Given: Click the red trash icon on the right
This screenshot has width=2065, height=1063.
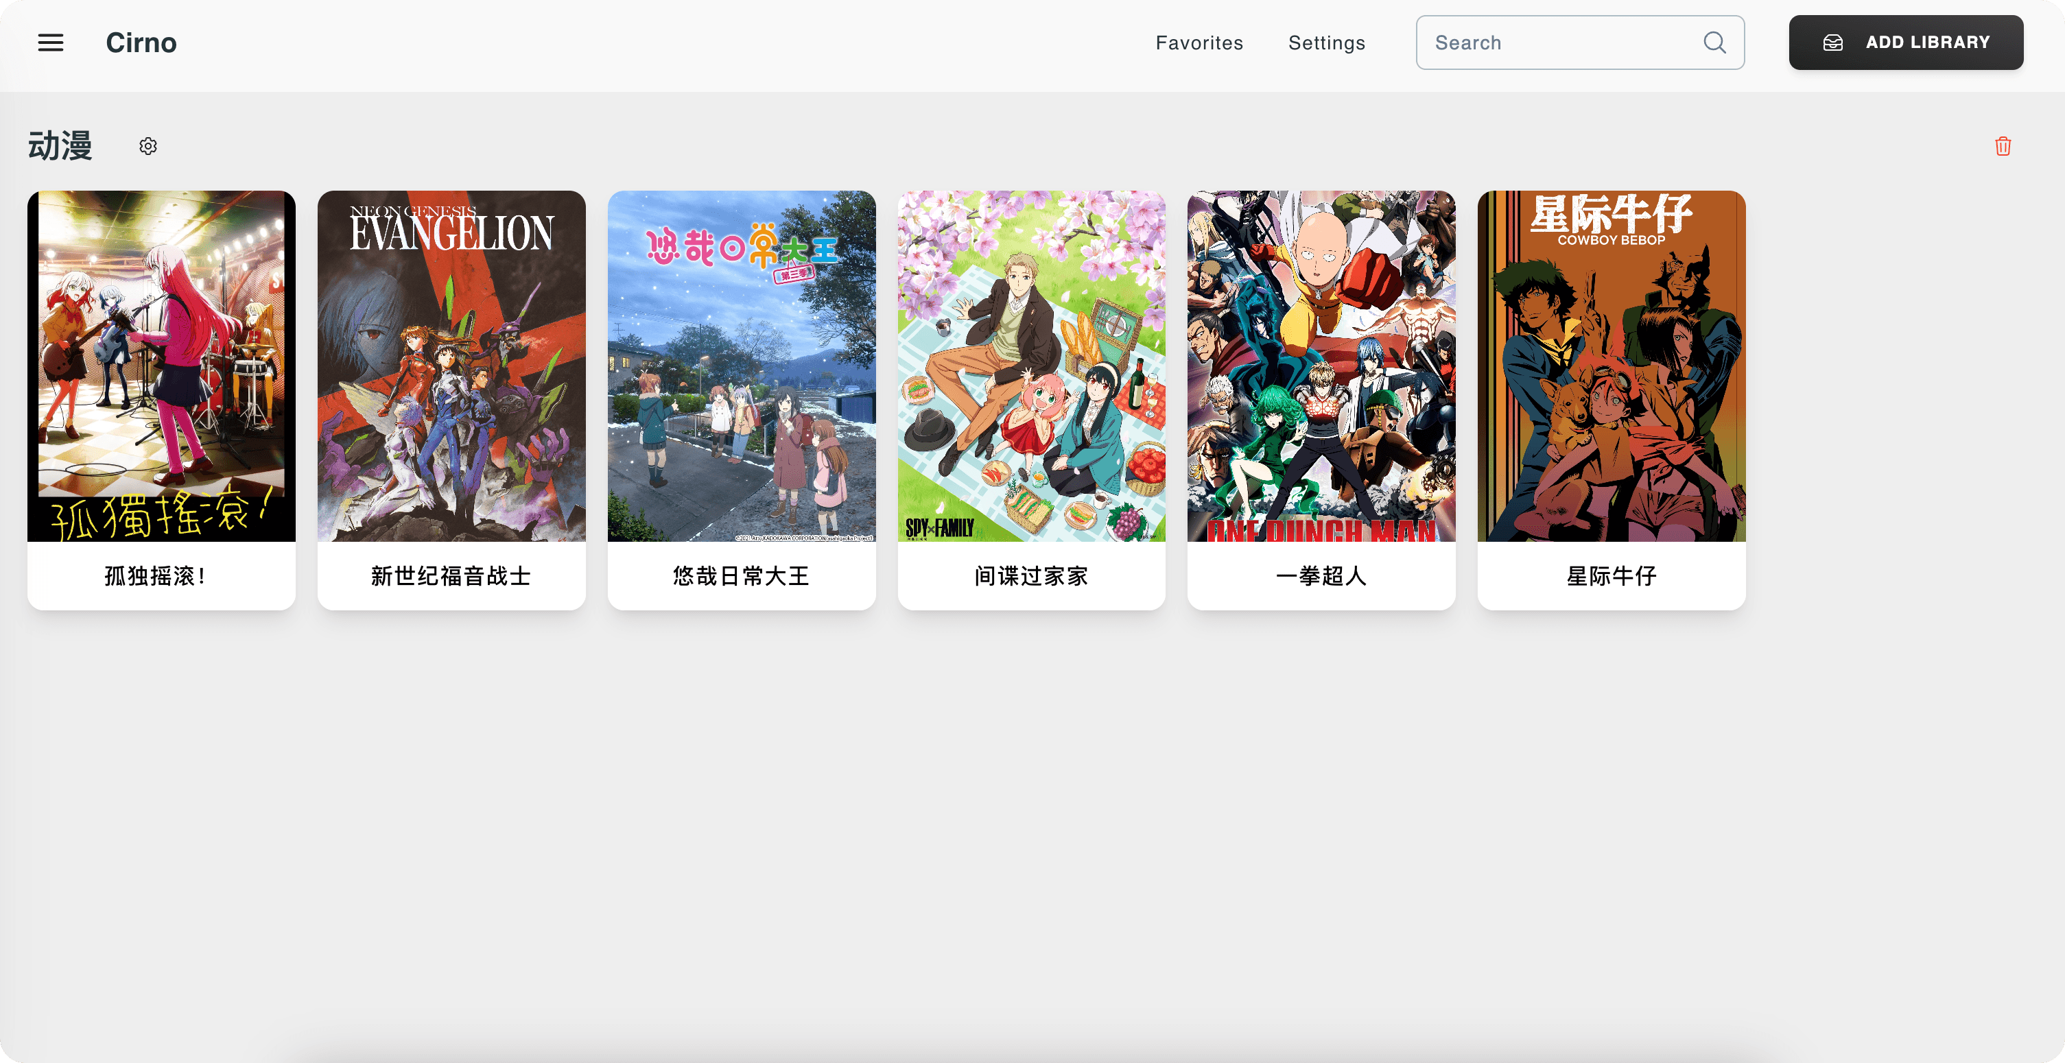Looking at the screenshot, I should tap(2003, 145).
